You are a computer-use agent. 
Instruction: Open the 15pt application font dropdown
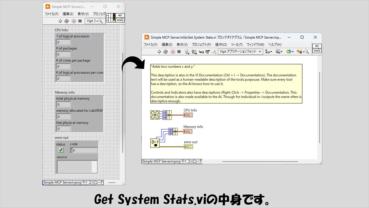[240, 52]
